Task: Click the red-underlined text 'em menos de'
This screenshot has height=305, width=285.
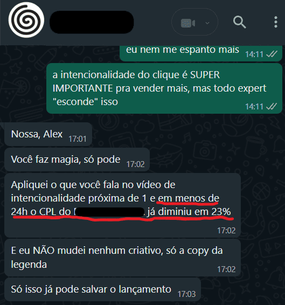Action: (x=189, y=199)
